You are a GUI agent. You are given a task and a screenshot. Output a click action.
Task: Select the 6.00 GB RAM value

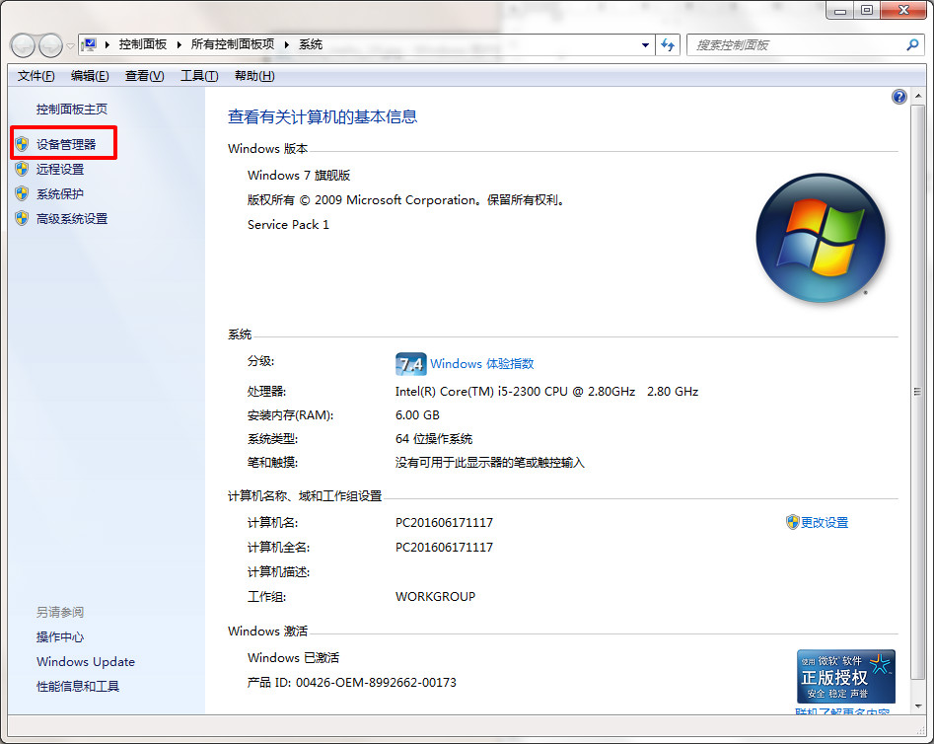(x=417, y=414)
